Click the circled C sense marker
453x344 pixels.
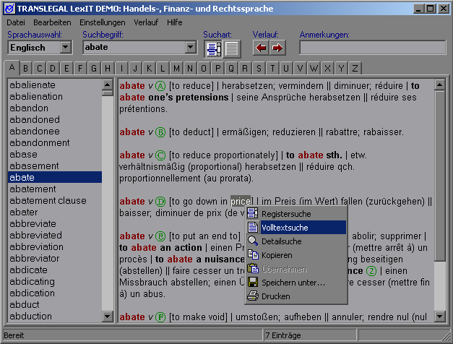coord(160,155)
